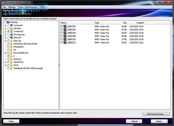Click the Work folder icon
This screenshot has width=174, height=126.
click(11, 65)
